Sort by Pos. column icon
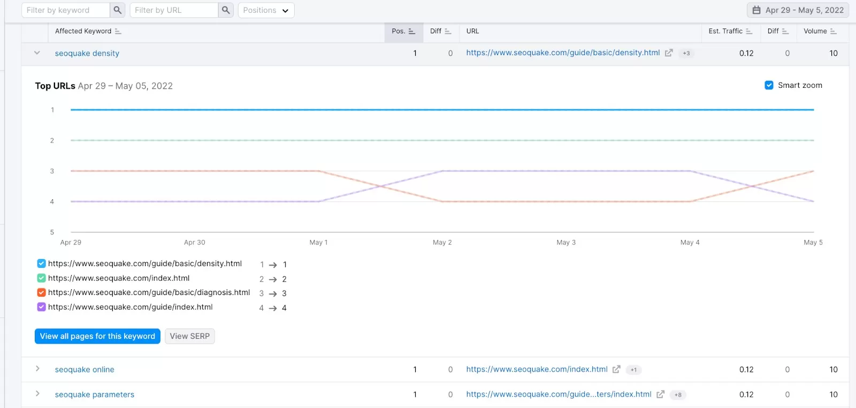This screenshot has width=856, height=408. point(411,32)
